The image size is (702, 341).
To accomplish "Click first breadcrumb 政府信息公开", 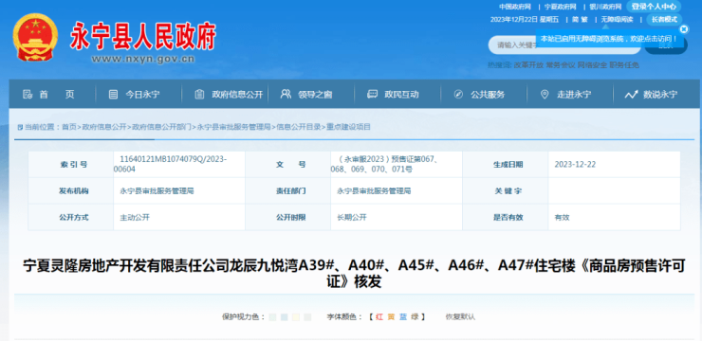I will (103, 127).
